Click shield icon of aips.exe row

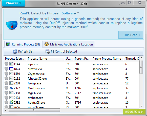6,64
